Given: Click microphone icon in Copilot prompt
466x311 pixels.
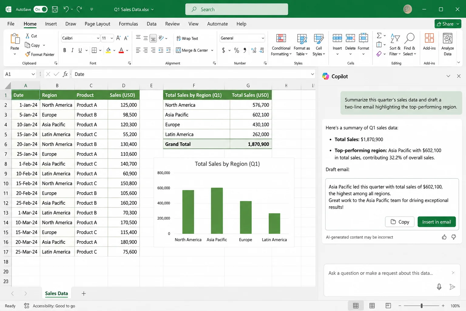Looking at the screenshot, I should [x=439, y=287].
